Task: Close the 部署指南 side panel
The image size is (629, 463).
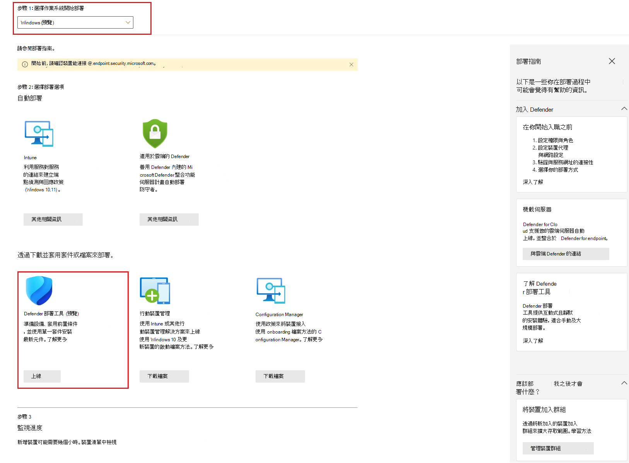Action: (612, 61)
